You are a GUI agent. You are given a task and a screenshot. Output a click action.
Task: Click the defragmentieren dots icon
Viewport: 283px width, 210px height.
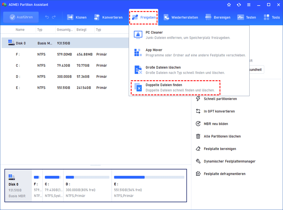(198, 174)
